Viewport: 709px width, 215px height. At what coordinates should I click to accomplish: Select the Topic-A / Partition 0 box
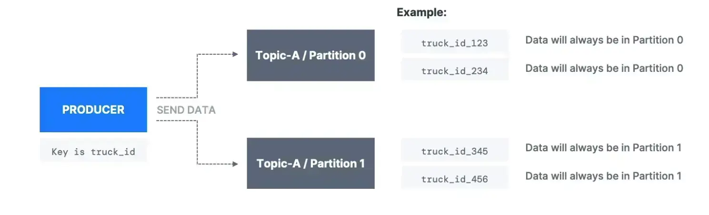click(x=310, y=55)
